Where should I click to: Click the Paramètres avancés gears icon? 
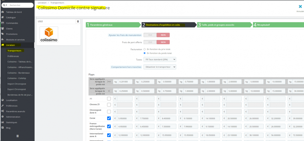(x=2, y=111)
